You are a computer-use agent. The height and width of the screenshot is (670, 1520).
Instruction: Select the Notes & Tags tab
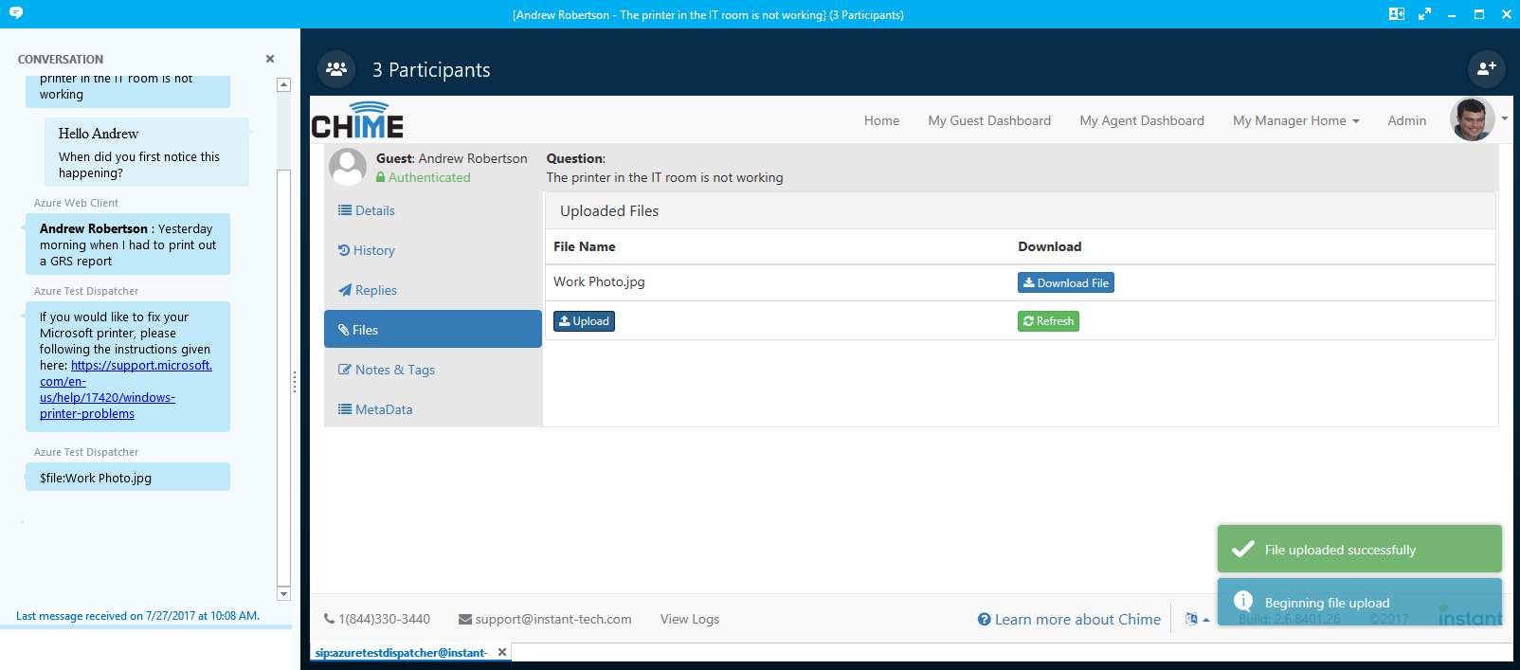pyautogui.click(x=433, y=370)
